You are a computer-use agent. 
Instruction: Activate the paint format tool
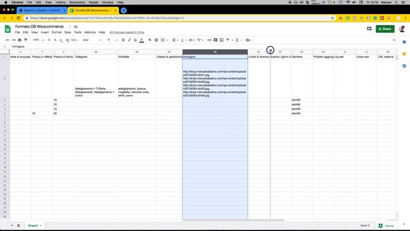pos(26,40)
